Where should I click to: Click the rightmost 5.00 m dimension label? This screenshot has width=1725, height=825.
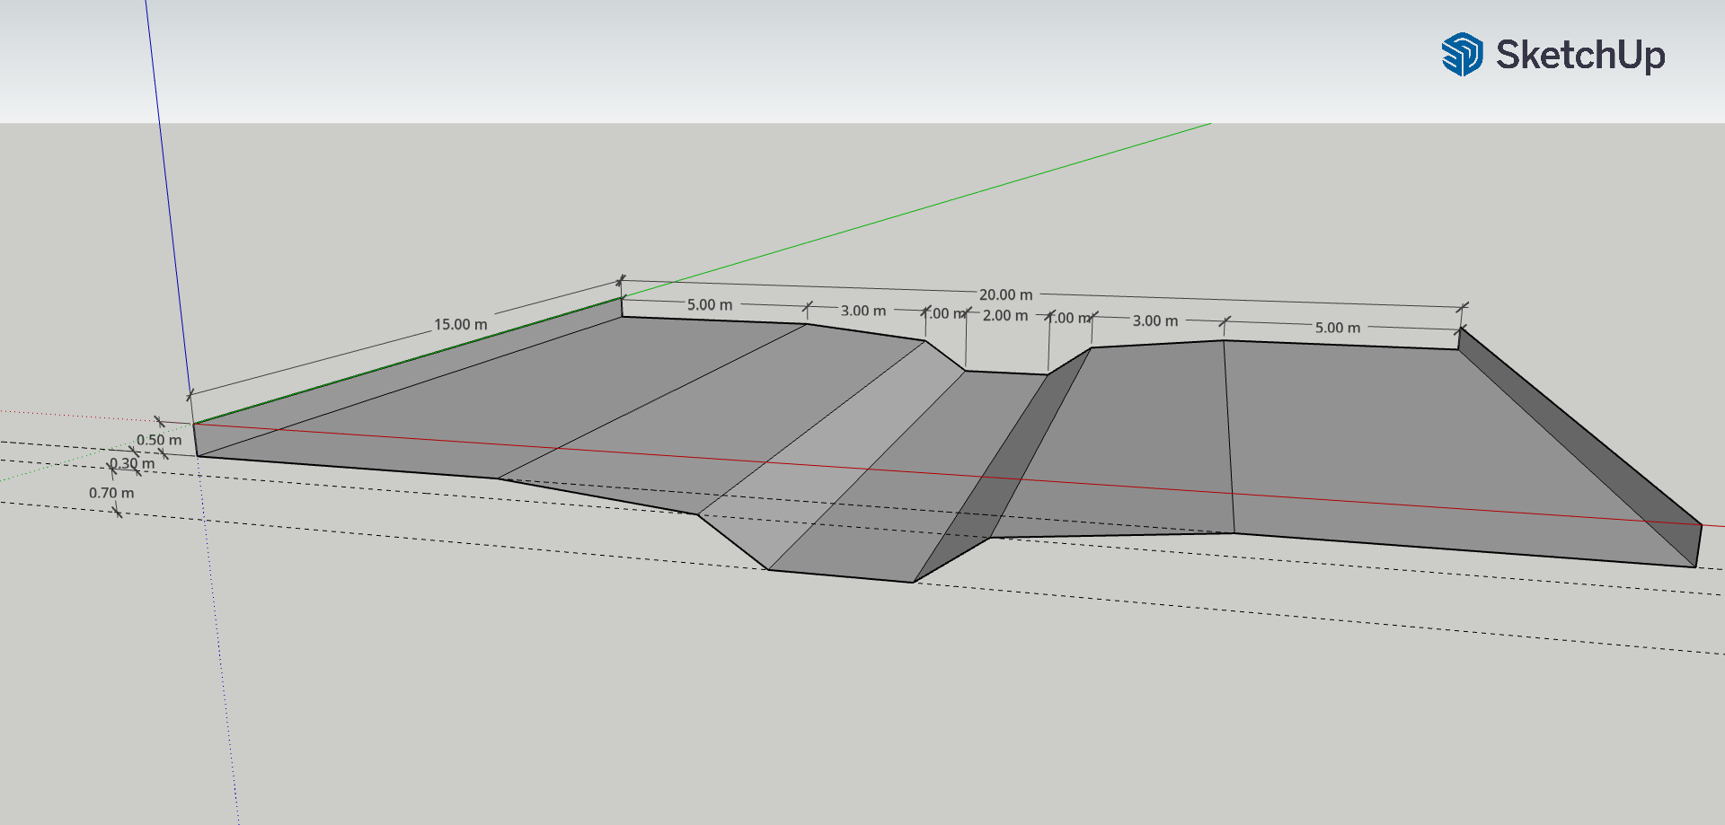tap(1337, 328)
